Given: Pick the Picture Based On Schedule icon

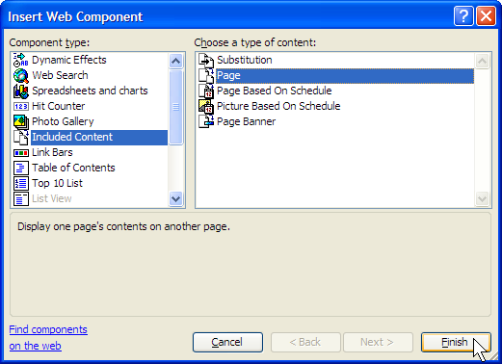Looking at the screenshot, I should click(206, 106).
